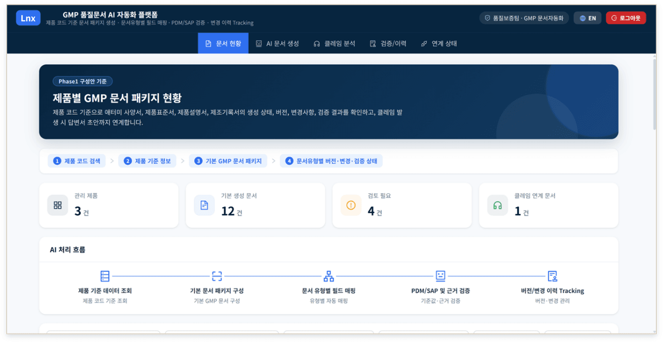The height and width of the screenshot is (342, 663).
Task: Switch to AI 문서 생성 tab
Action: tap(278, 43)
